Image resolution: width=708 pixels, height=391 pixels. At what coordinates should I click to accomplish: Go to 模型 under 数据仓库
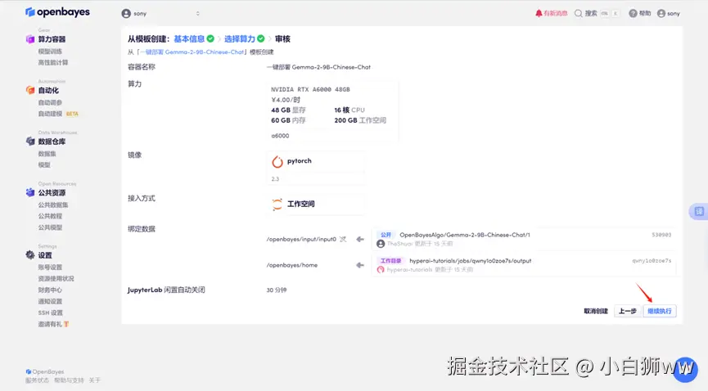(44, 164)
